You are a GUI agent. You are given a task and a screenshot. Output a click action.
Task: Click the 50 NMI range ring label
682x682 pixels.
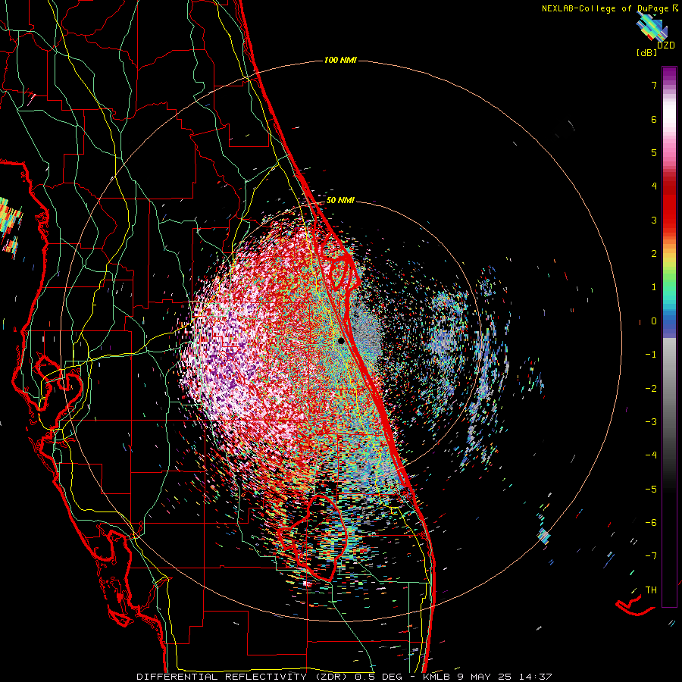click(x=340, y=200)
